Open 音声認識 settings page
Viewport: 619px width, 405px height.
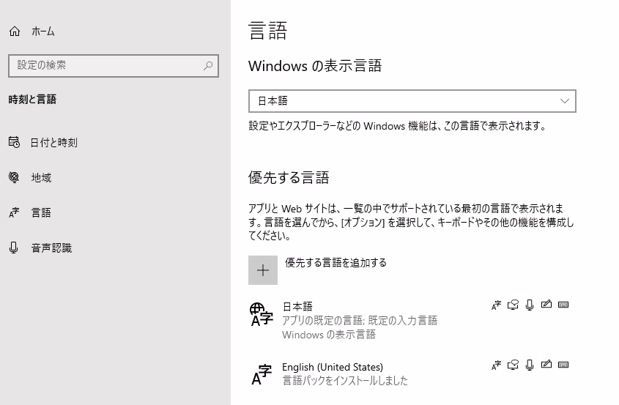[52, 248]
